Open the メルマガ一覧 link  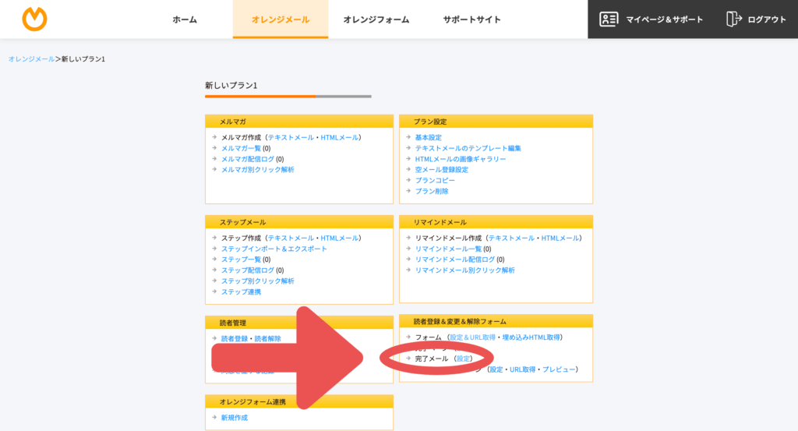pos(241,148)
